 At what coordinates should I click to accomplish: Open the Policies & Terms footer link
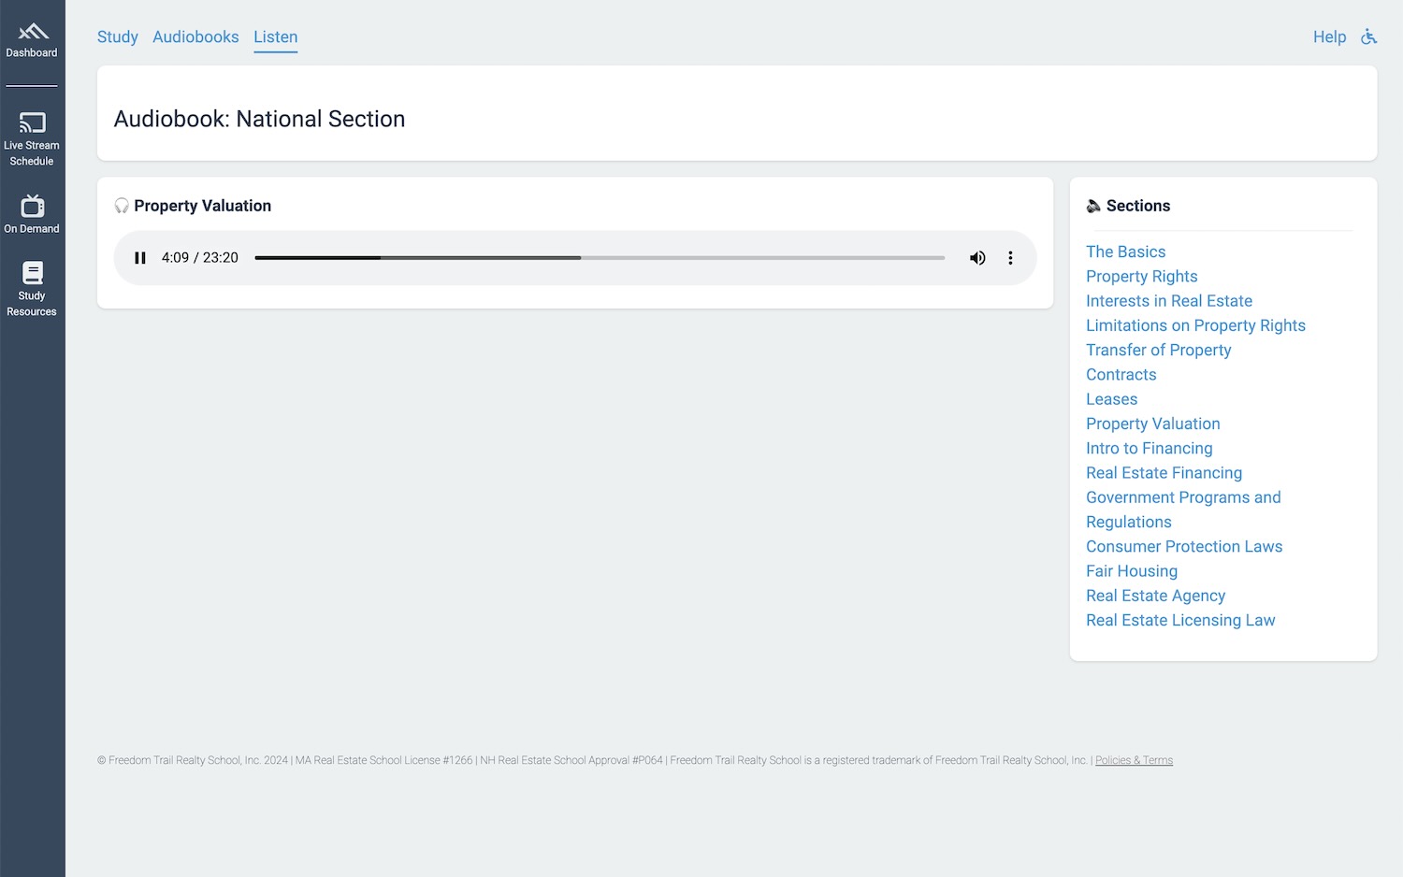pos(1134,761)
